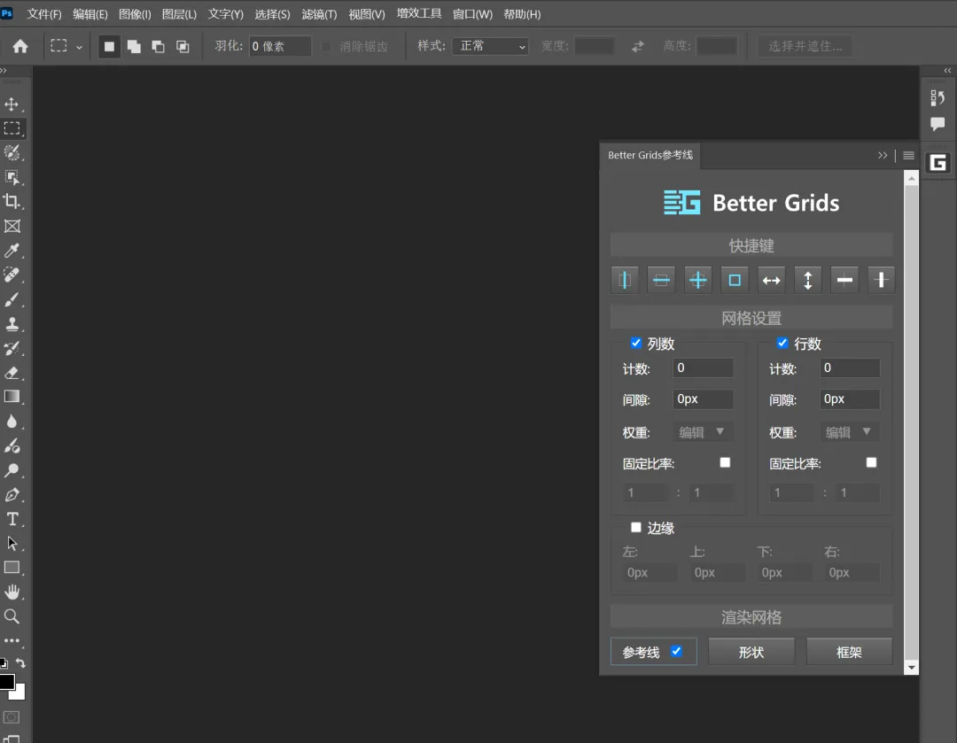Click the white horizontal line shortcut button
The height and width of the screenshot is (743, 957).
point(844,280)
